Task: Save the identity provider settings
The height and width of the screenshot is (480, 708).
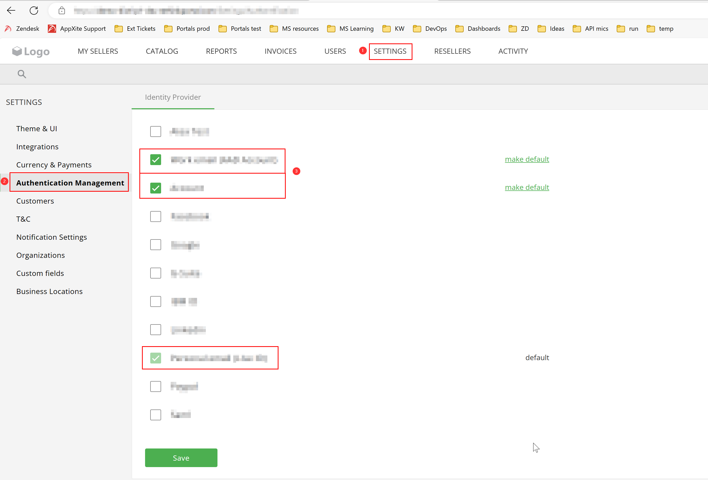Action: click(181, 458)
